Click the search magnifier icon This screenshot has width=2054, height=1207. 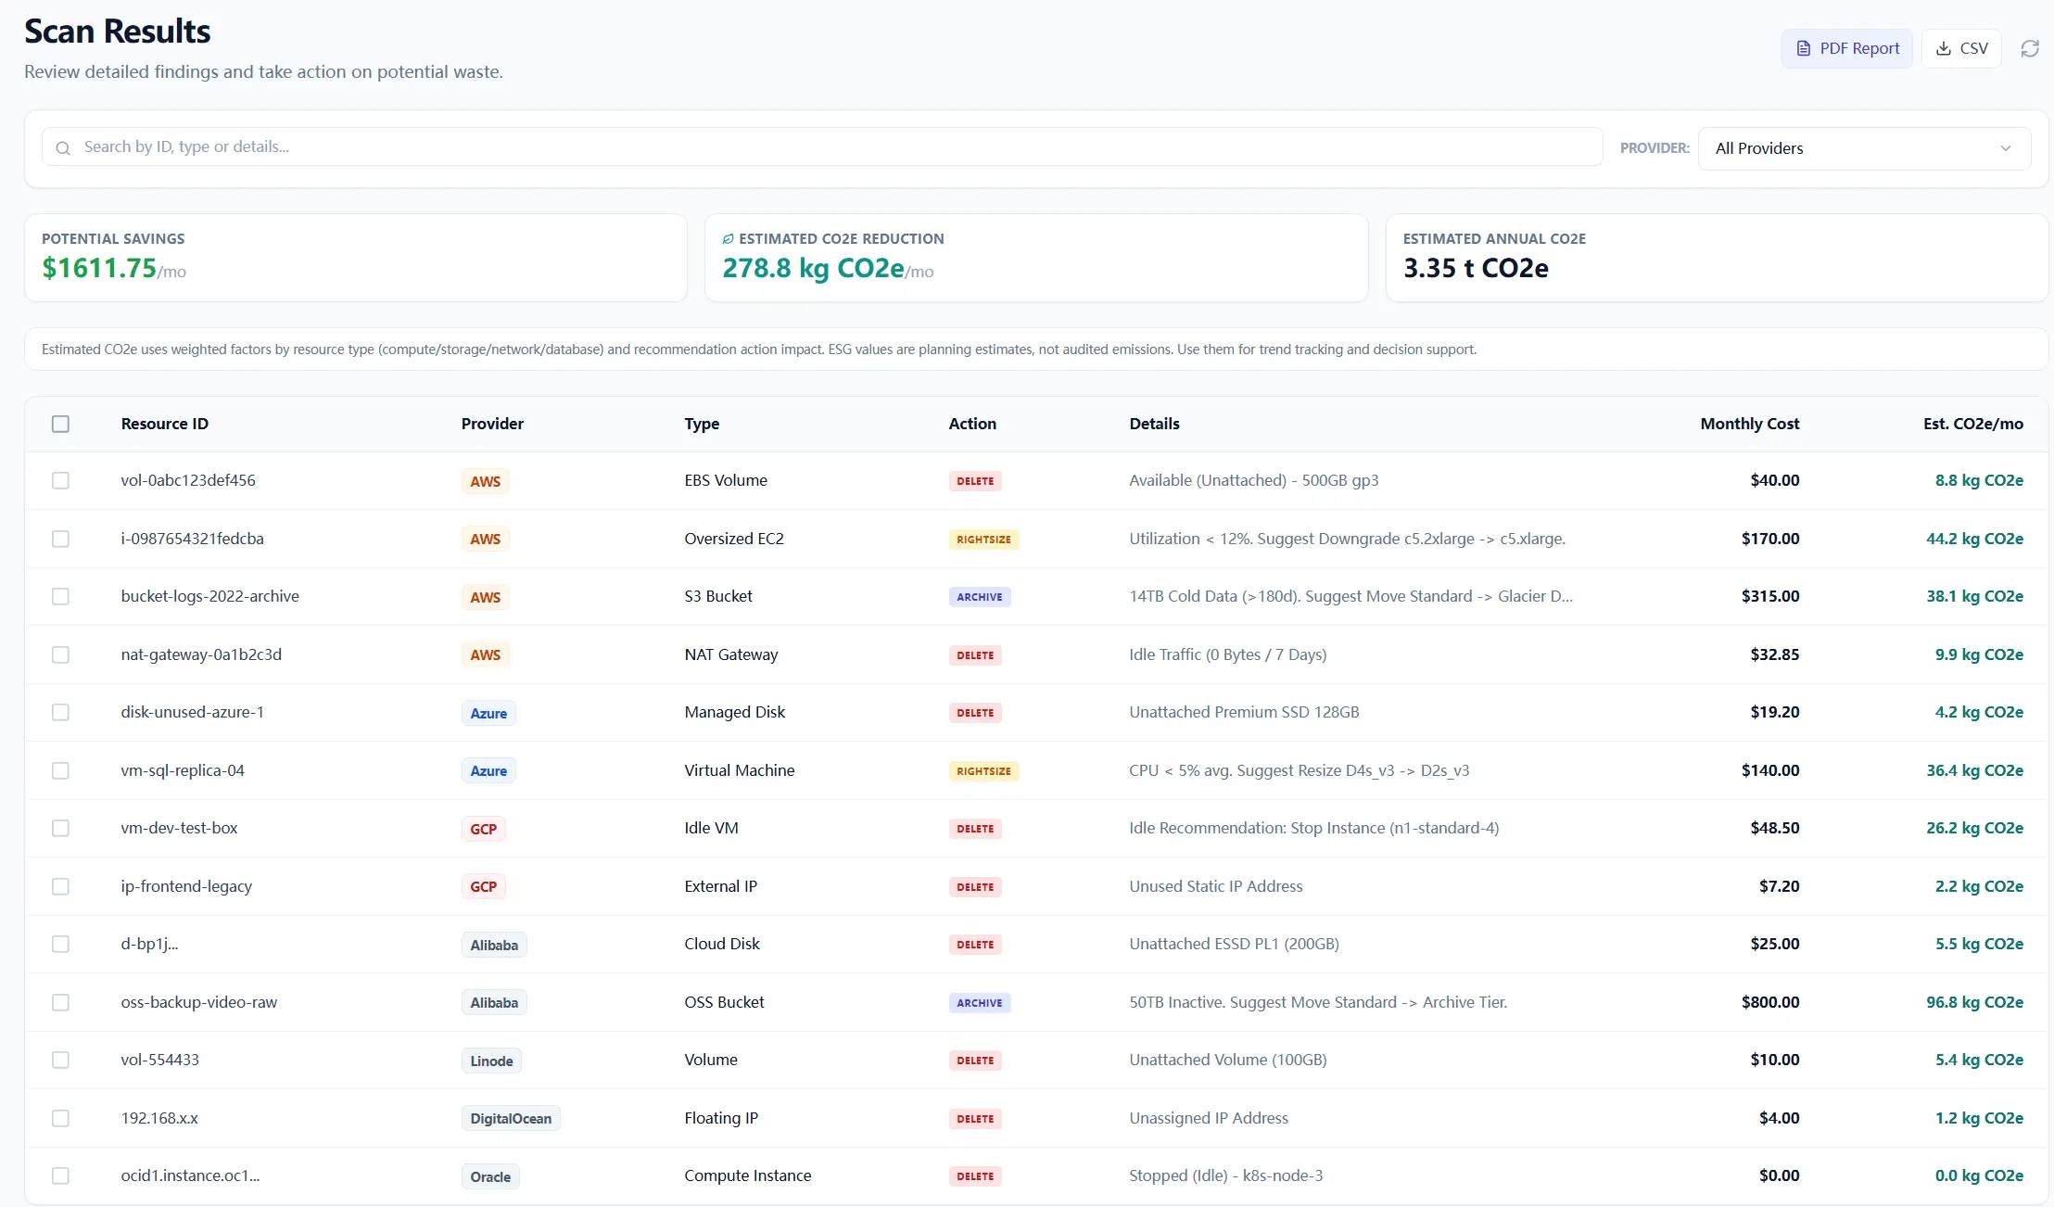[x=63, y=147]
